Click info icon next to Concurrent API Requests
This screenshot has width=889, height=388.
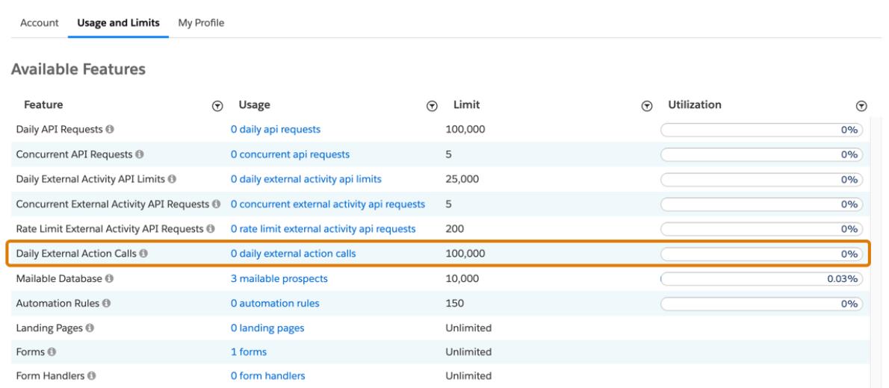[137, 155]
